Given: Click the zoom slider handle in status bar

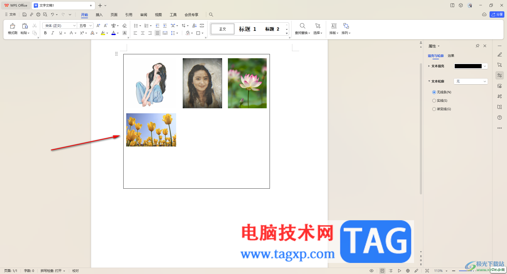Looking at the screenshot, I should click(x=473, y=271).
